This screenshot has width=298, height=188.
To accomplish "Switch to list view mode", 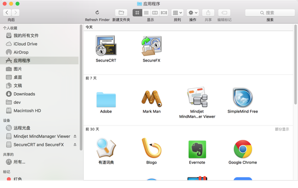I will (x=146, y=13).
